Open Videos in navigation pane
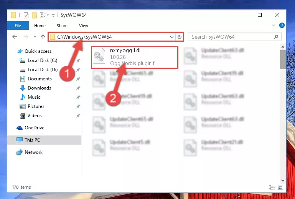Viewport: 295px width, 199px height. (x=35, y=116)
